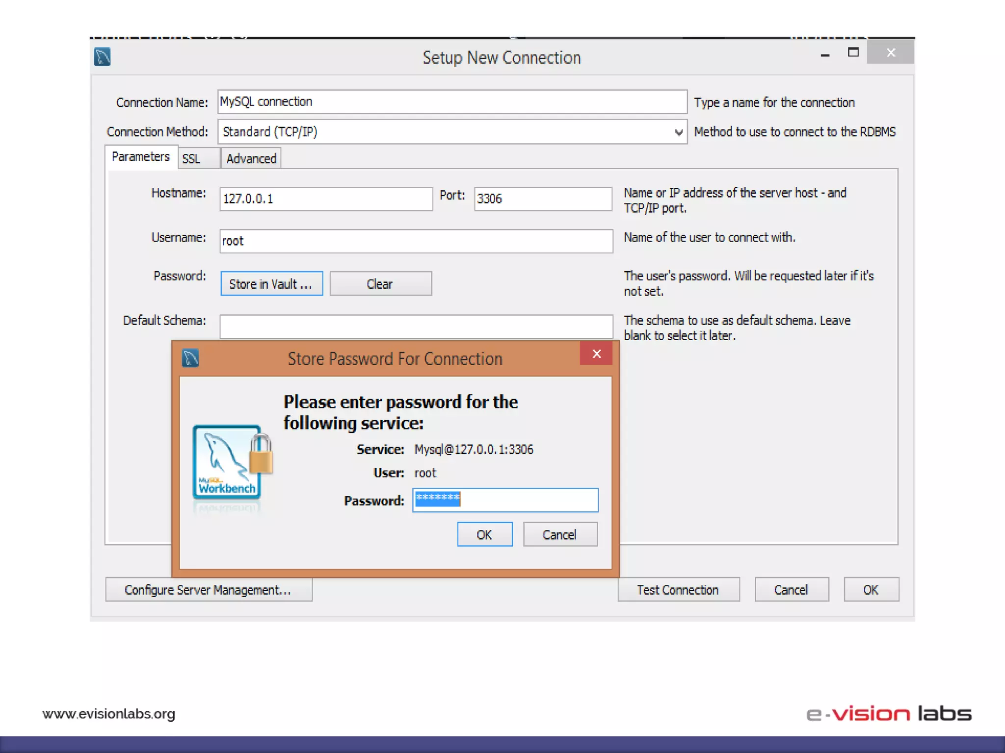
Task: Close the Store Password For Connection dialog
Action: click(x=596, y=354)
